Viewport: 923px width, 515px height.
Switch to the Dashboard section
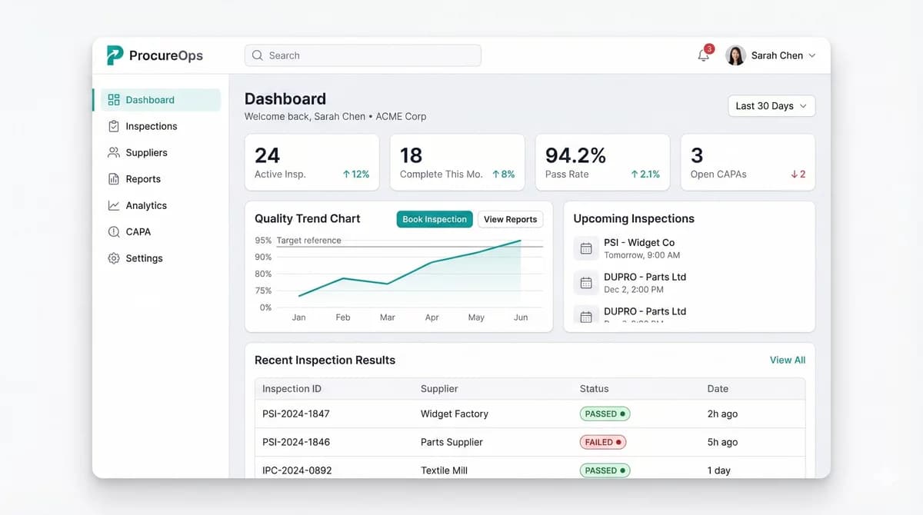pyautogui.click(x=148, y=99)
